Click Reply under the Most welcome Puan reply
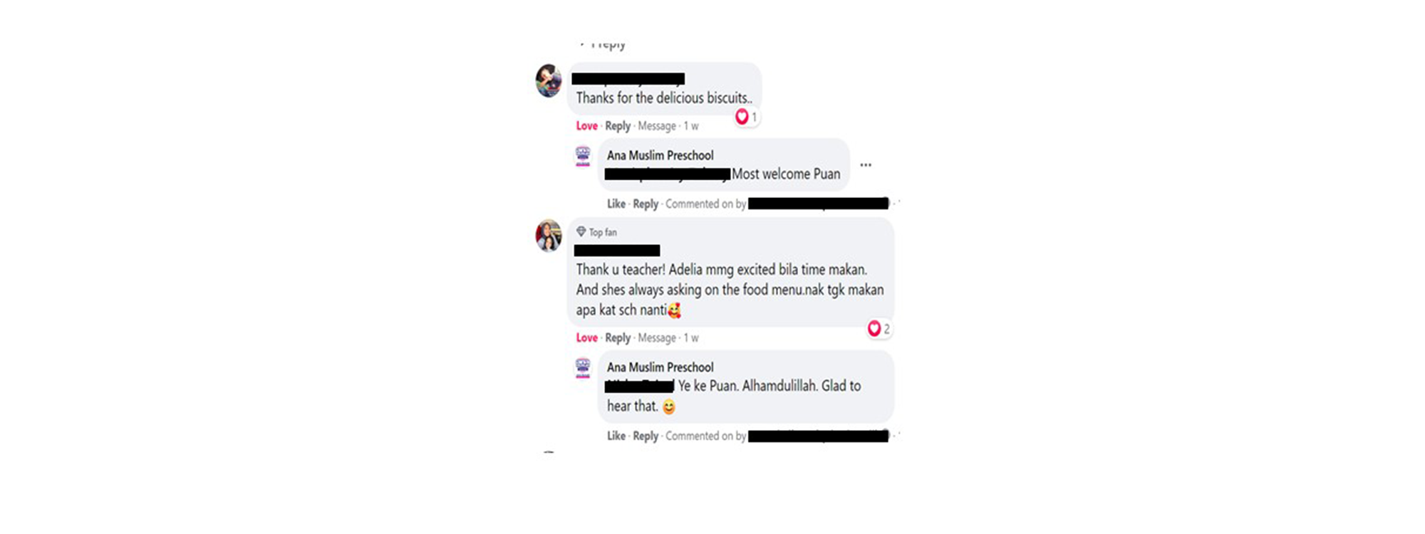 coord(646,204)
